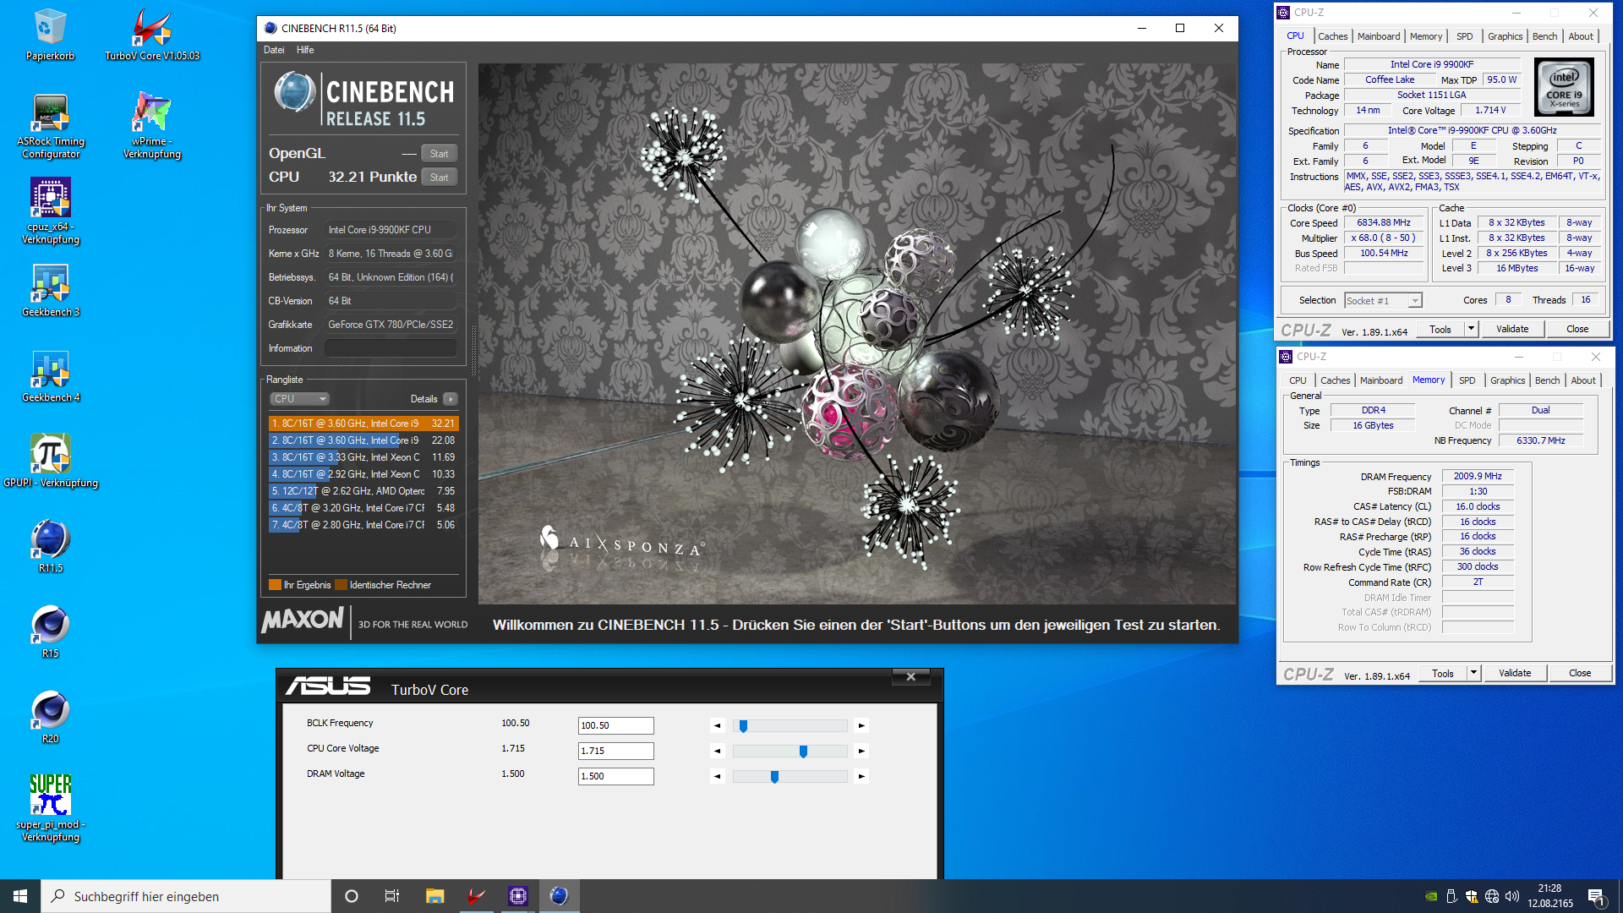
Task: Open the Papierkorb recycle bin icon
Action: pyautogui.click(x=50, y=34)
